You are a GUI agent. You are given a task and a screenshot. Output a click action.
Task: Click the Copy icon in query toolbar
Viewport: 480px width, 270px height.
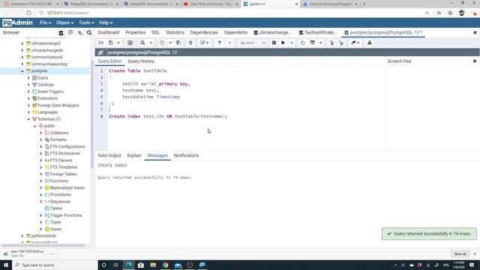162,43
